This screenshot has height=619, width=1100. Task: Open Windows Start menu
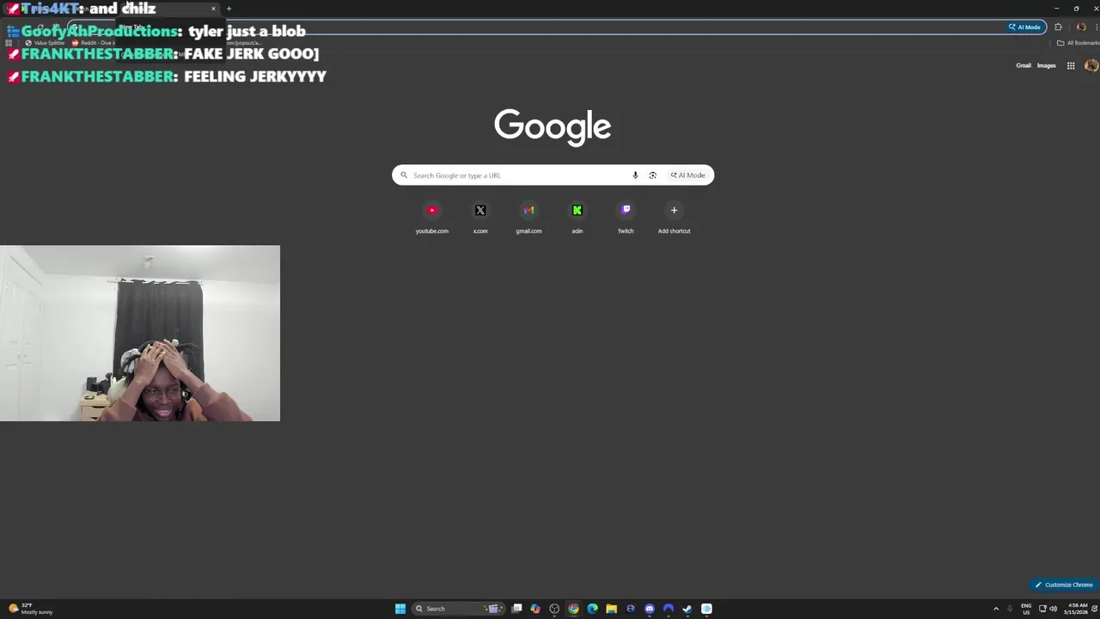(400, 609)
